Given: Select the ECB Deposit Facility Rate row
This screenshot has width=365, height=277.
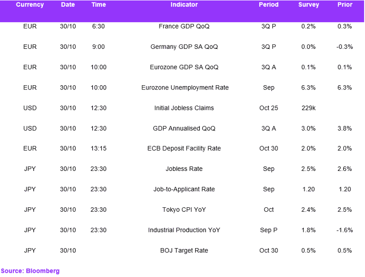Looking at the screenshot, I should [182, 148].
